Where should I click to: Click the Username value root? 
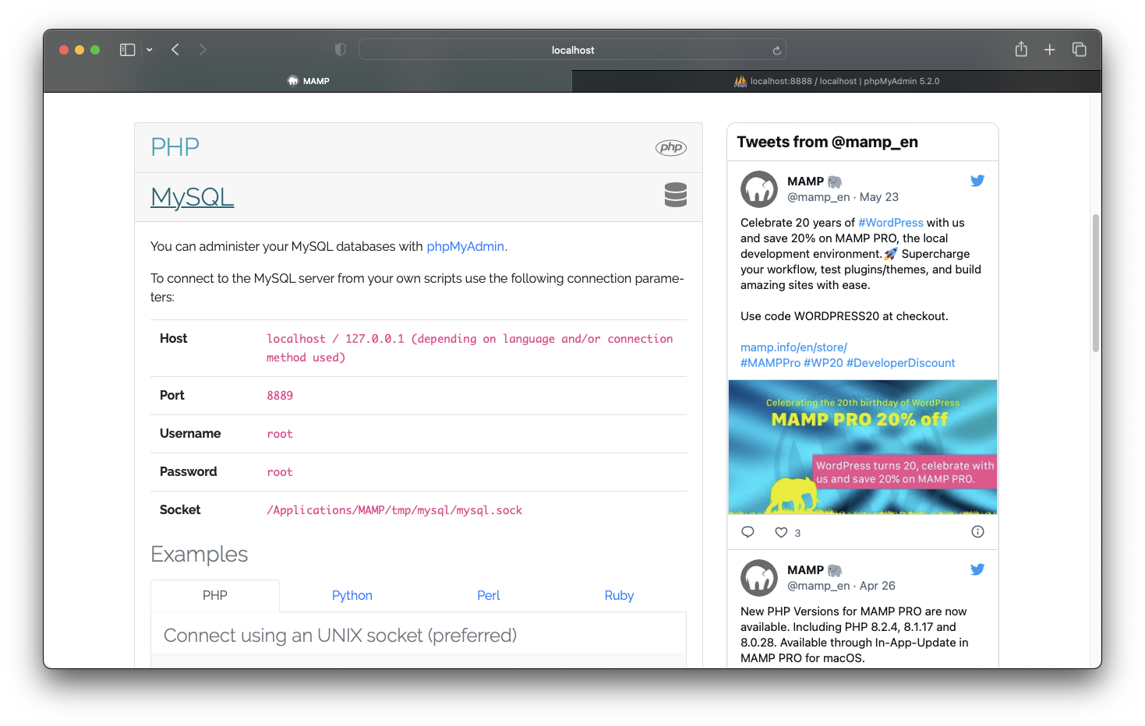pyautogui.click(x=280, y=434)
